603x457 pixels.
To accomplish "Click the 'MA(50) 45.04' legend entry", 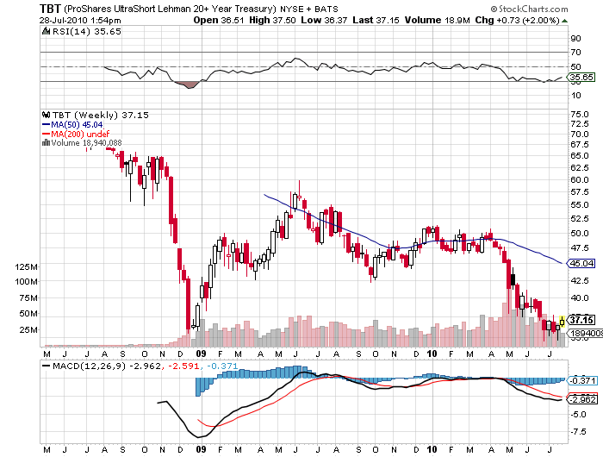I will [x=77, y=125].
